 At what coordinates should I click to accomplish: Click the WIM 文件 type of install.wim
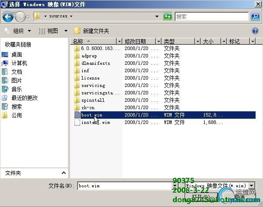[x=175, y=122]
